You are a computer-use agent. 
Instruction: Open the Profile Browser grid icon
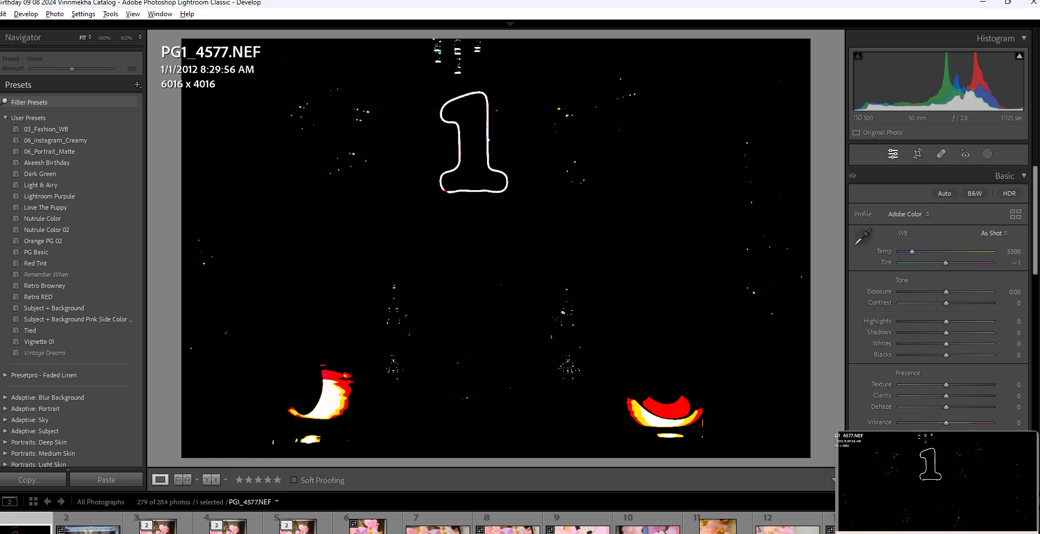[x=1015, y=214]
